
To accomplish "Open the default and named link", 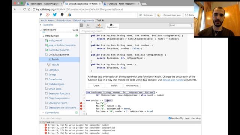I will tap(173, 80).
